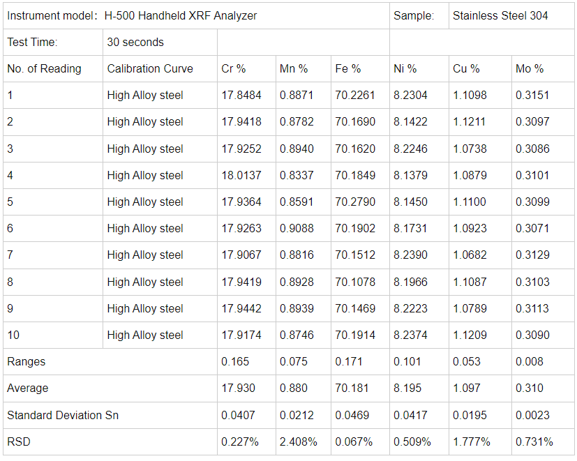Select the Mo value 0.3071
The width and height of the screenshot is (577, 461).
532,228
